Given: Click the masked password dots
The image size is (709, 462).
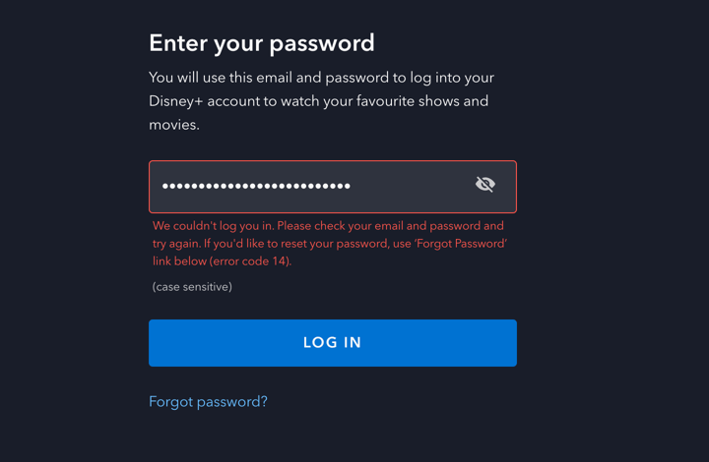Looking at the screenshot, I should tap(256, 186).
